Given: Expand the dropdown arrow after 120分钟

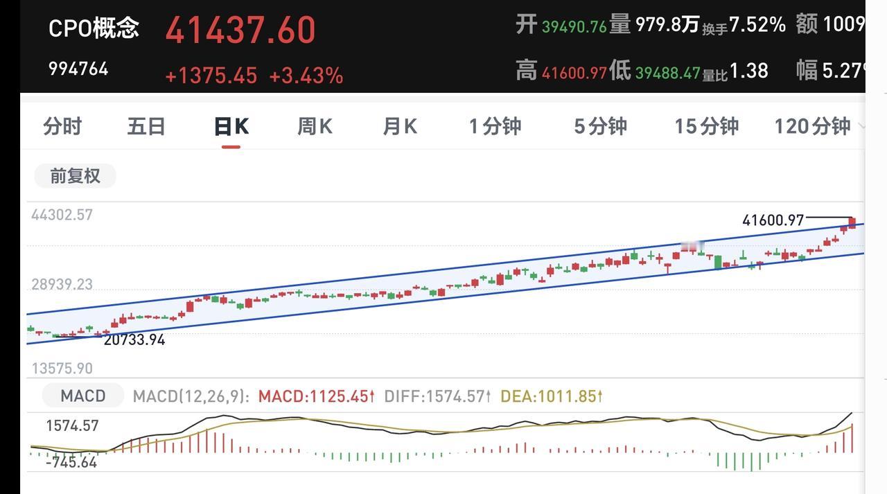Looking at the screenshot, I should pos(861,127).
